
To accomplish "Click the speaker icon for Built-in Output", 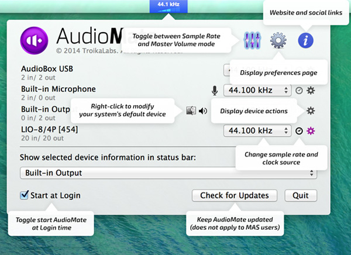I will point(203,111).
